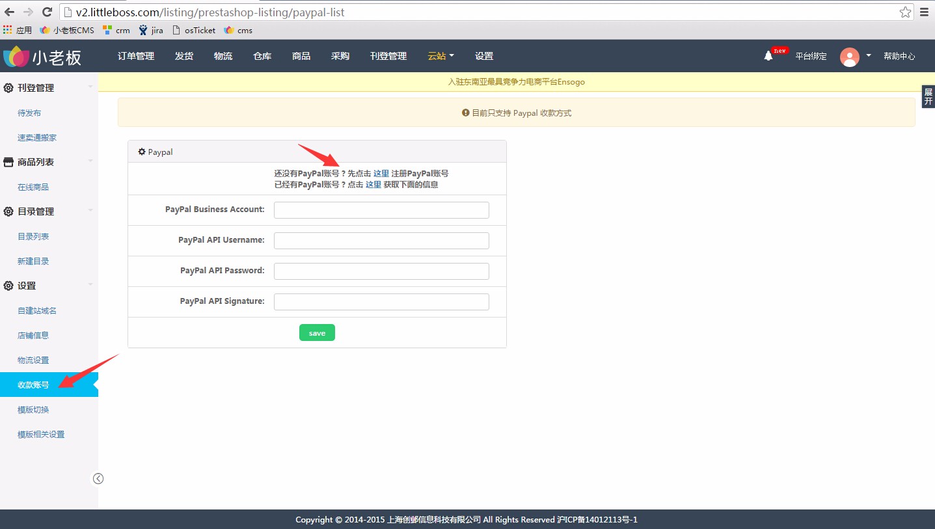Viewport: 935px width, 529px height.
Task: Open 帮助中心
Action: click(899, 56)
